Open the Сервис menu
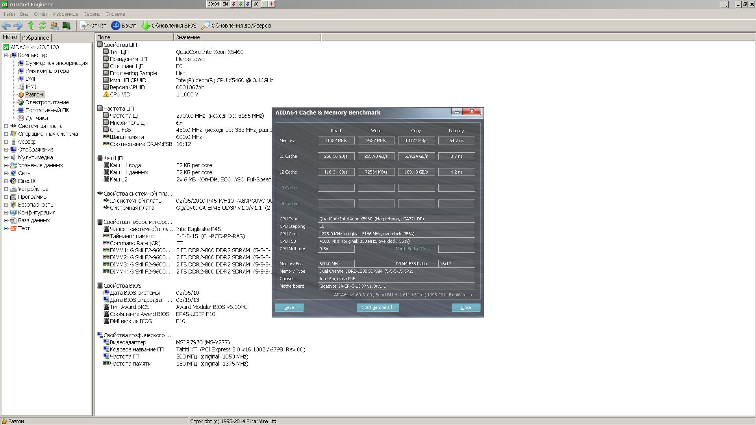756x425 pixels. (x=91, y=14)
